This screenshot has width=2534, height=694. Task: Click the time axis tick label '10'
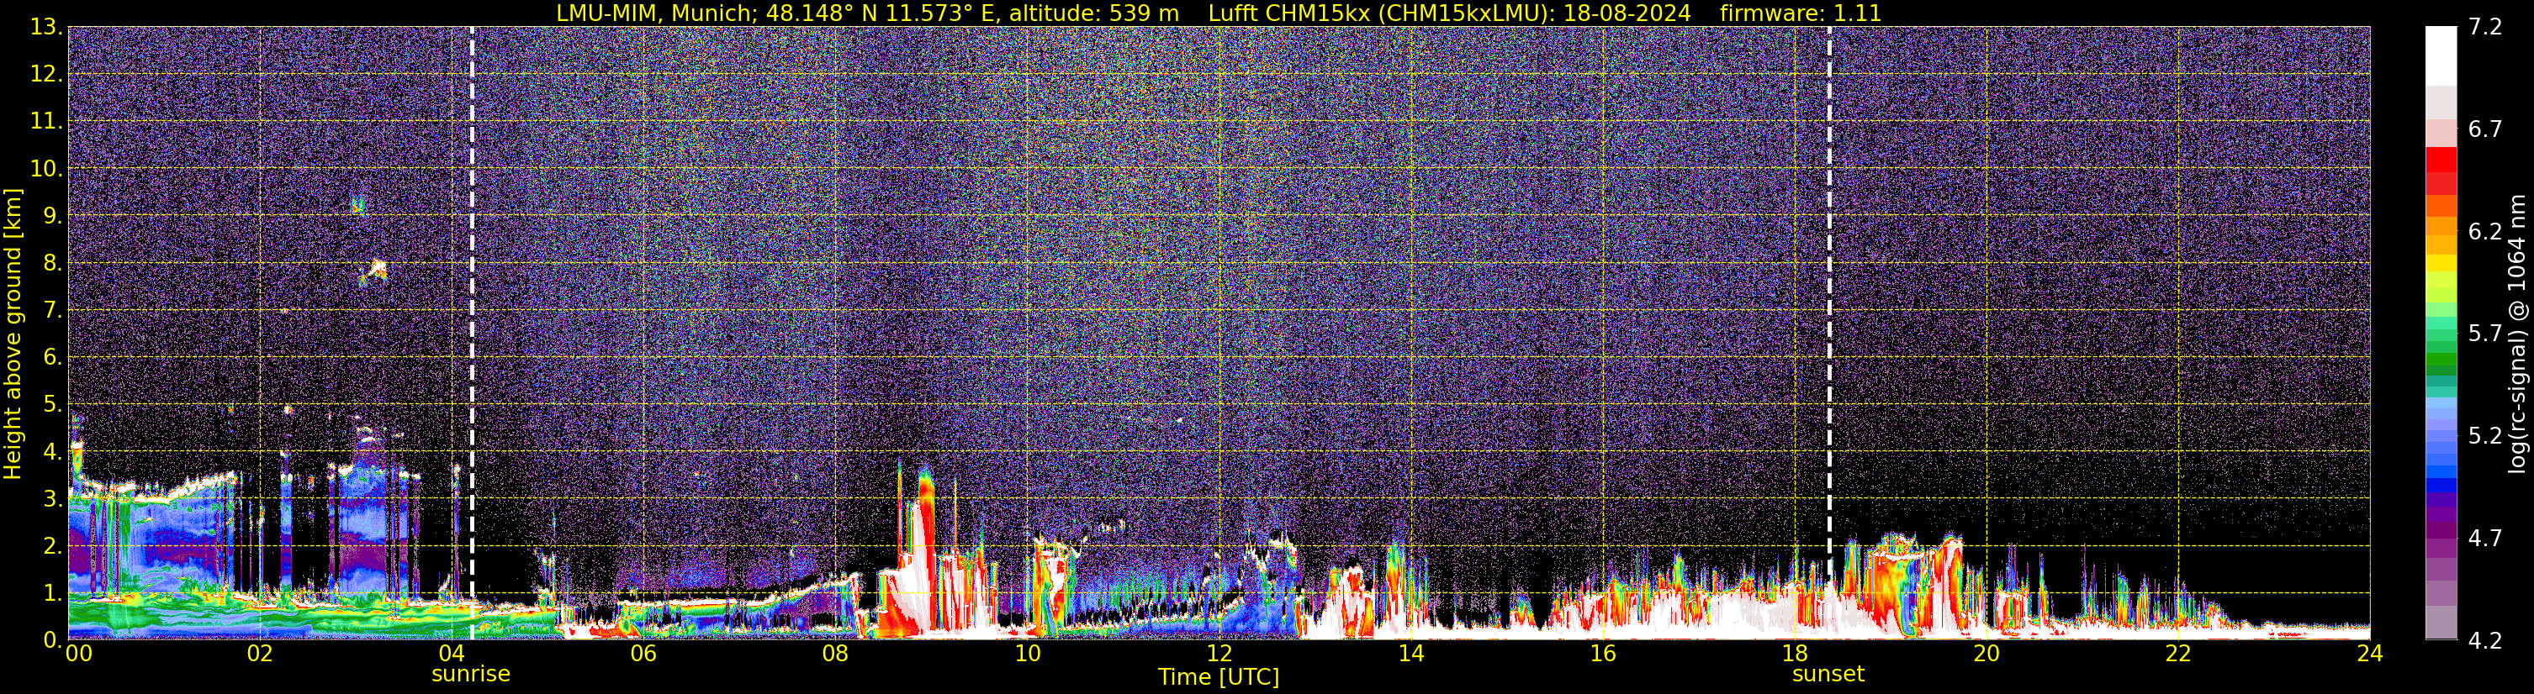(1027, 654)
